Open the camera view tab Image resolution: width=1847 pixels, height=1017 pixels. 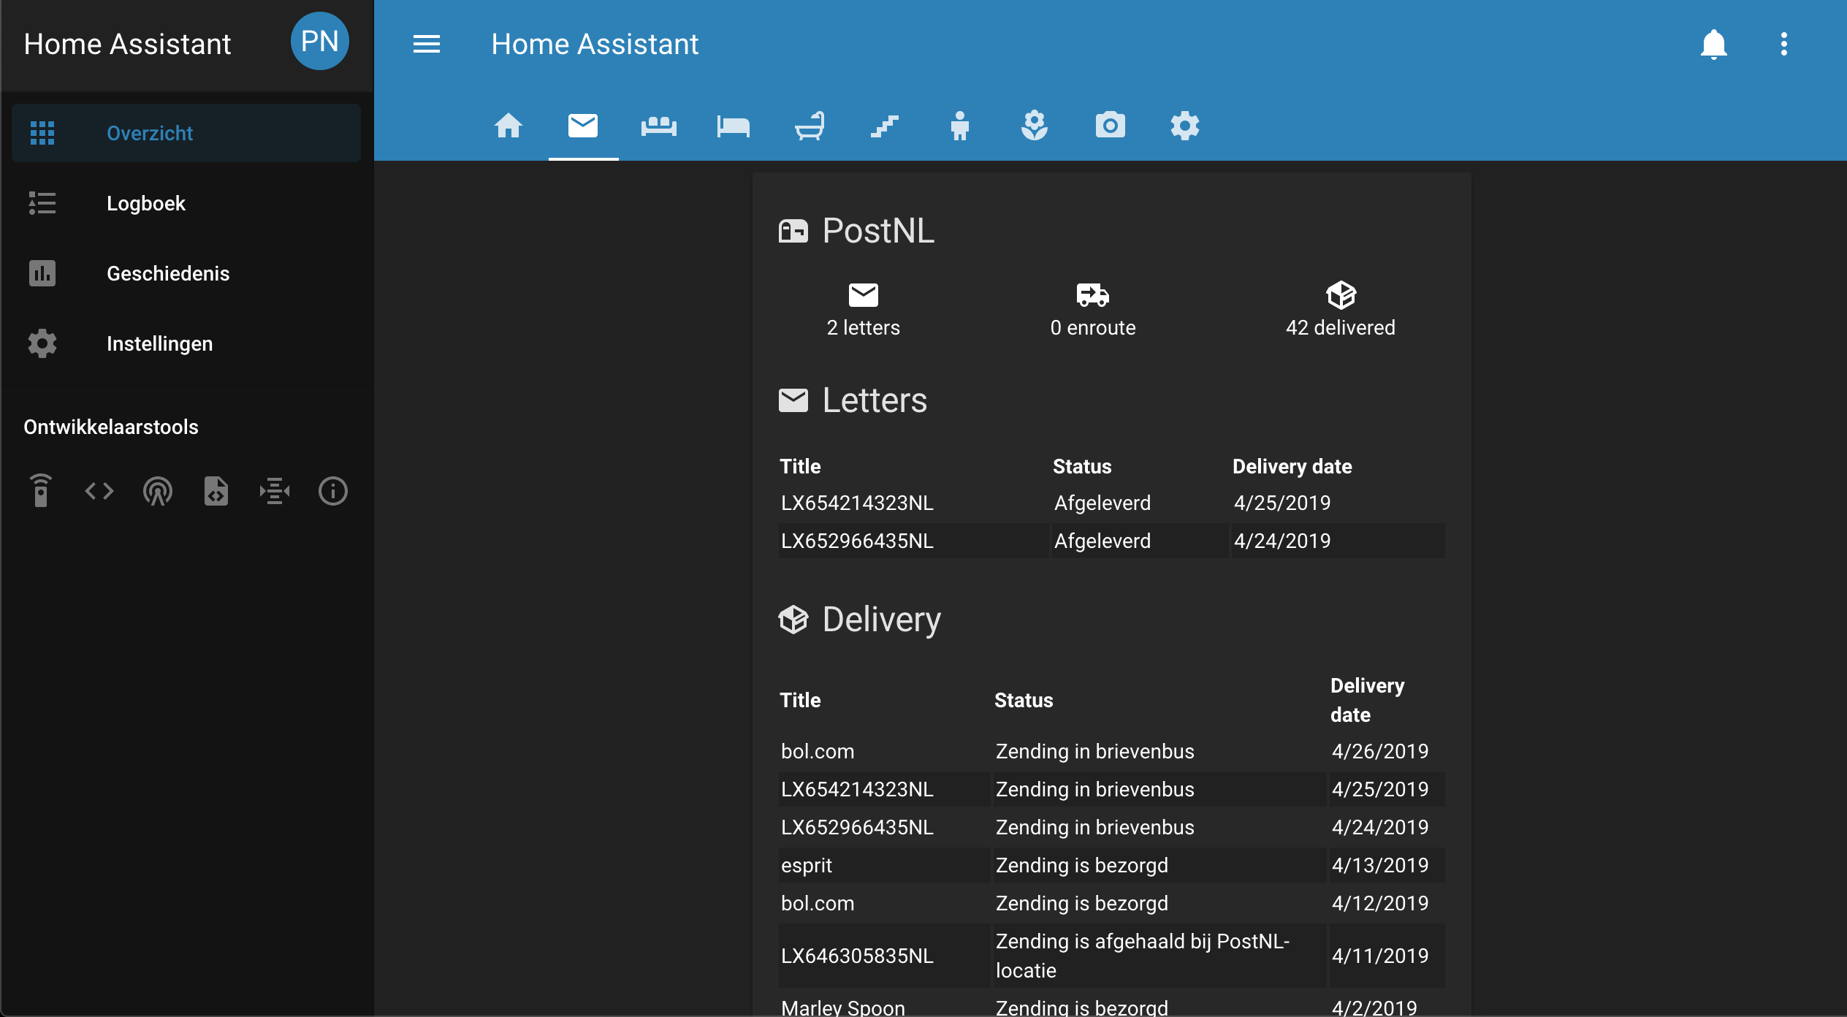pos(1110,126)
